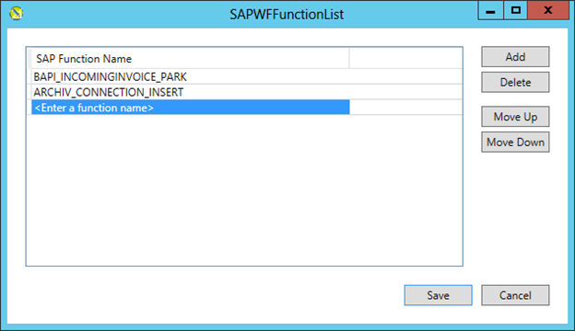Minimize the SAPWFFunctionList window
This screenshot has height=331, width=575.
[490, 11]
